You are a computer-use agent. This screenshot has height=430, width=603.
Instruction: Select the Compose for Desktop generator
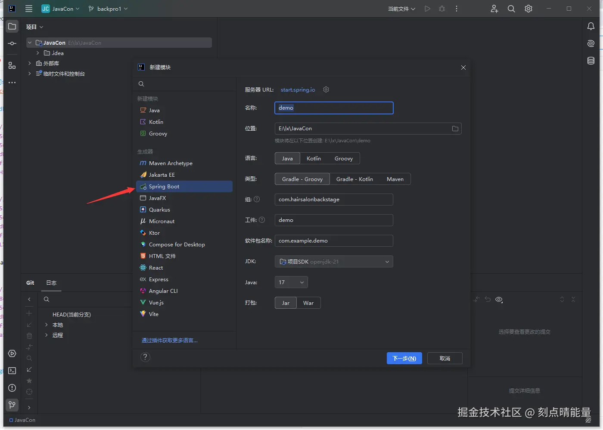pyautogui.click(x=184, y=244)
